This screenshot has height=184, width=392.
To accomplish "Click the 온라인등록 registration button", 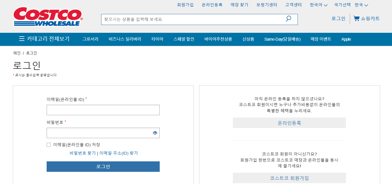I will (x=289, y=123).
